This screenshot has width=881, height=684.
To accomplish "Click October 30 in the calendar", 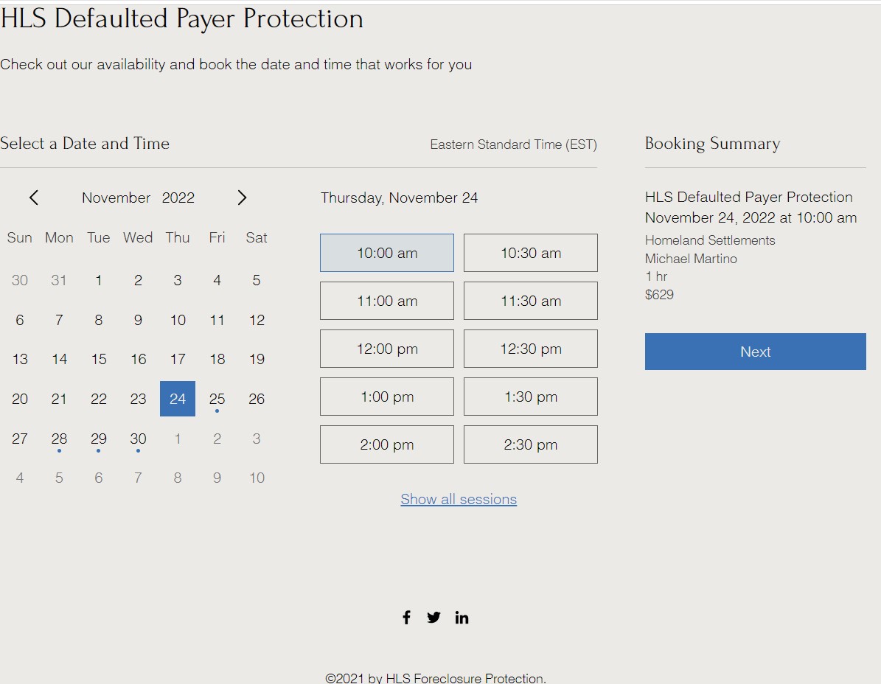I will (20, 279).
